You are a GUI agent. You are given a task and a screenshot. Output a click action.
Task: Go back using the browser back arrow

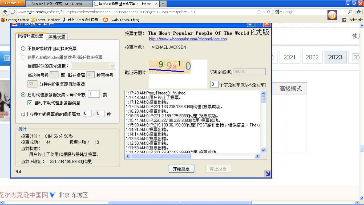[5, 12]
